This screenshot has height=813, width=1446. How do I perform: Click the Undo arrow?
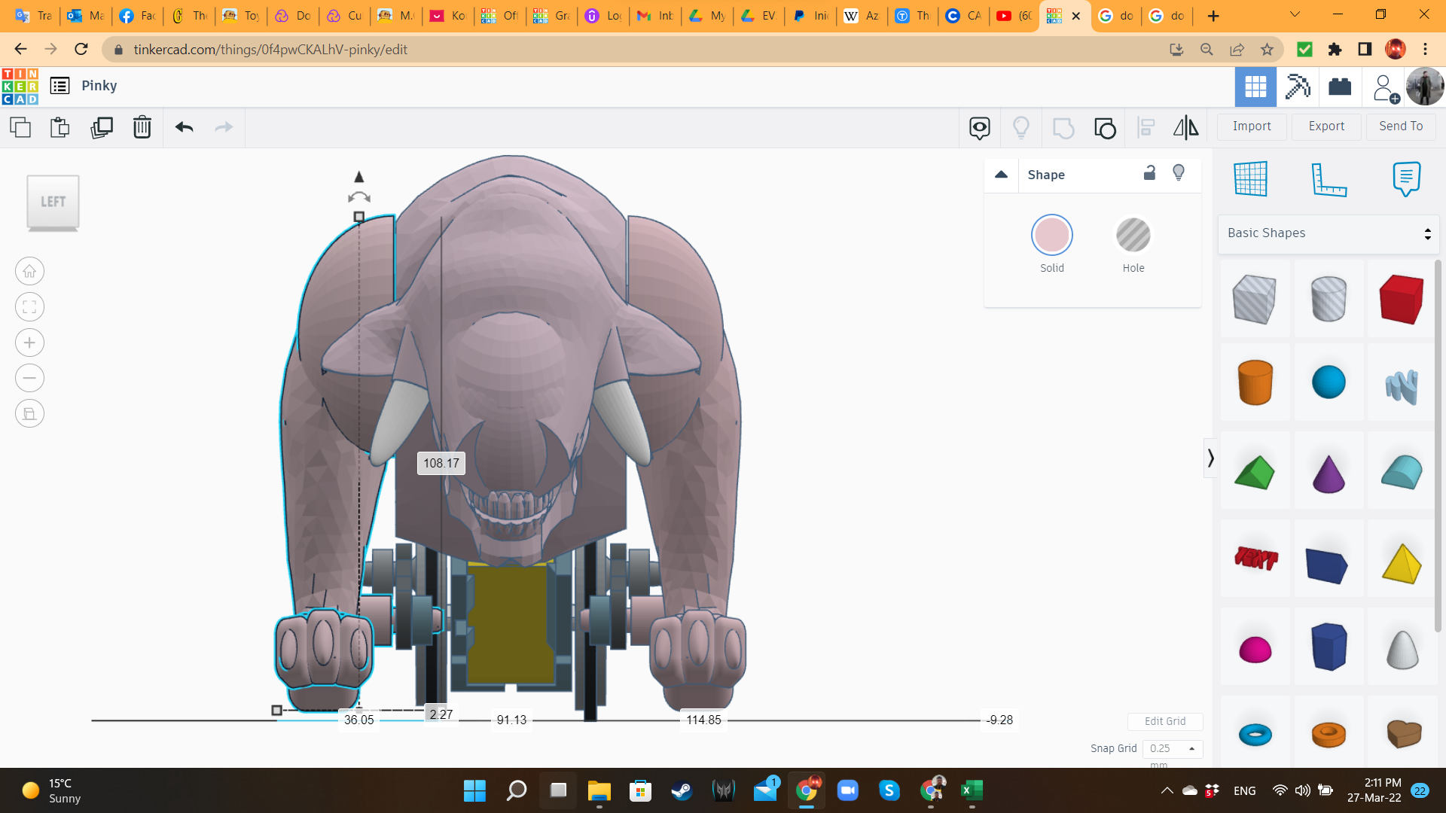(x=184, y=127)
